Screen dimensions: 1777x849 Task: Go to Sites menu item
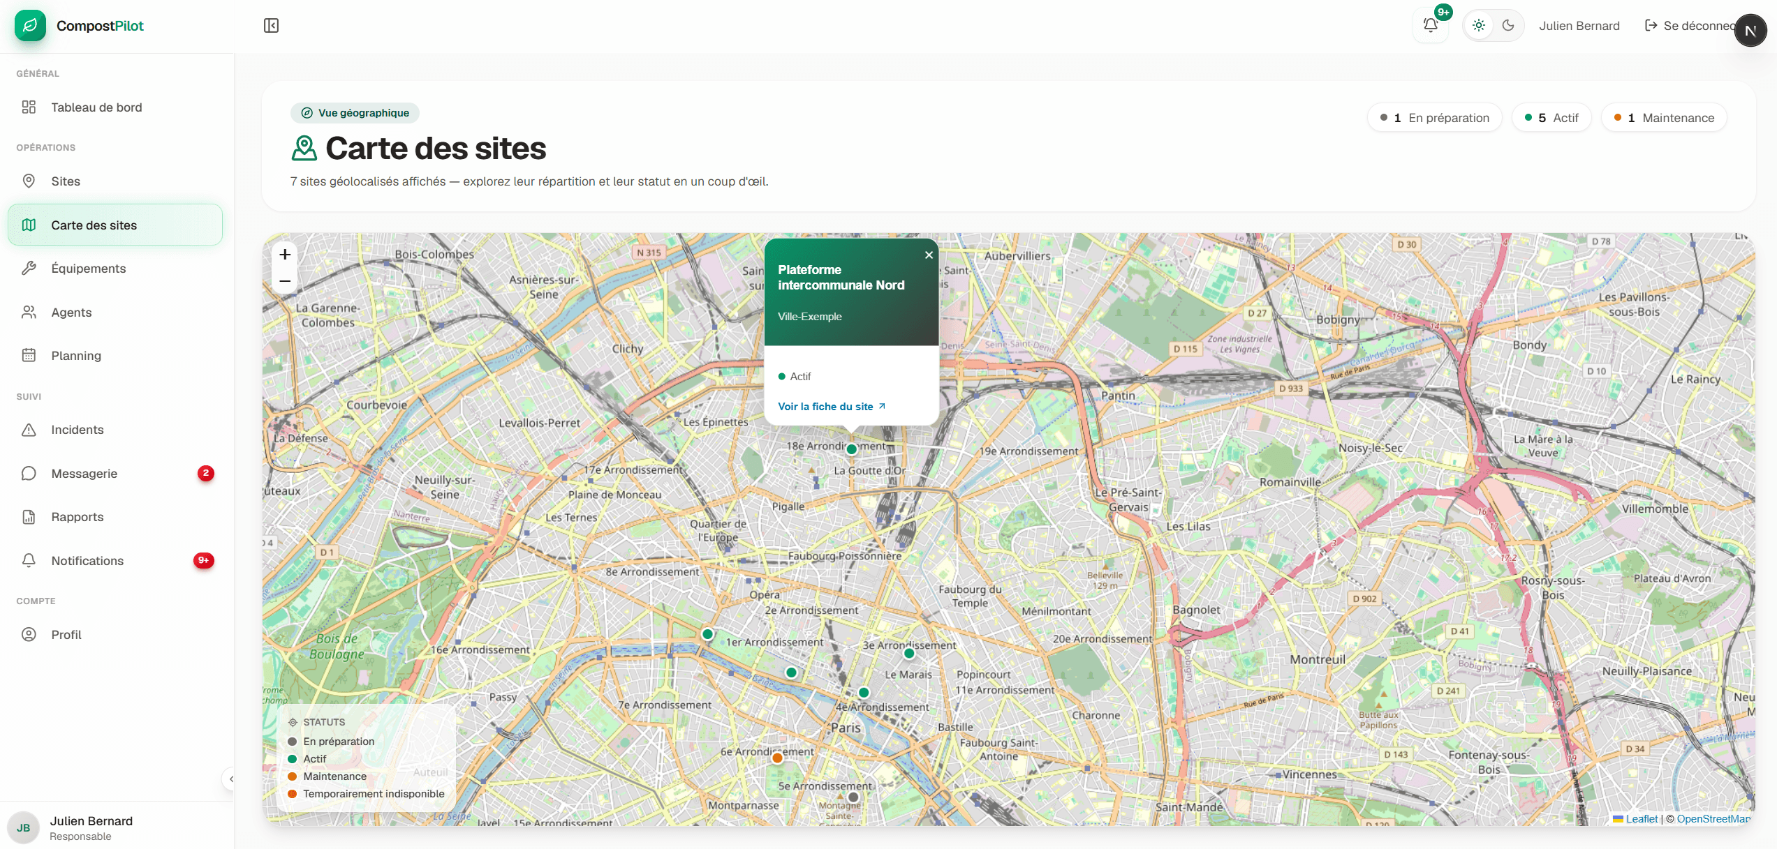115,181
